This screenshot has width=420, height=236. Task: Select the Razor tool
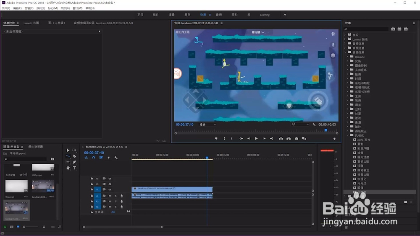pyautogui.click(x=74, y=156)
